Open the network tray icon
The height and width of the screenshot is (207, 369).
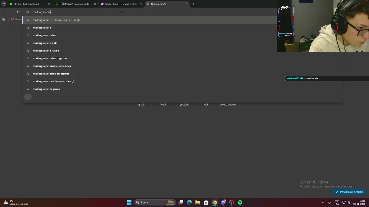pyautogui.click(x=344, y=202)
